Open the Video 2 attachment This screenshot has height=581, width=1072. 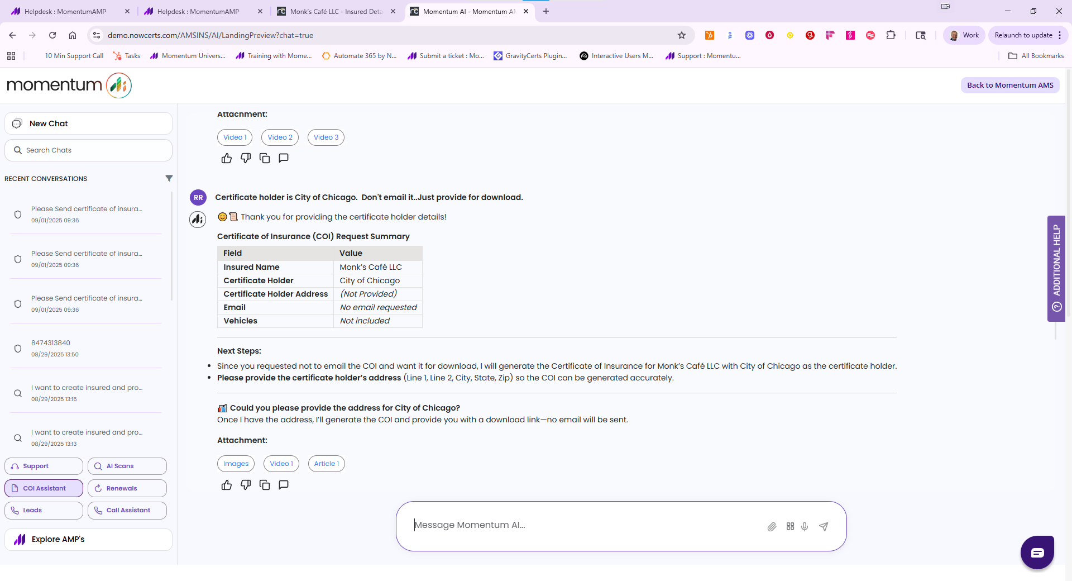click(x=280, y=137)
